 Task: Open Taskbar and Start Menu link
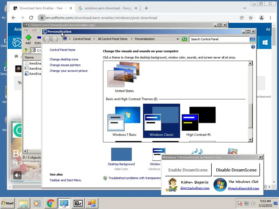[65, 180]
